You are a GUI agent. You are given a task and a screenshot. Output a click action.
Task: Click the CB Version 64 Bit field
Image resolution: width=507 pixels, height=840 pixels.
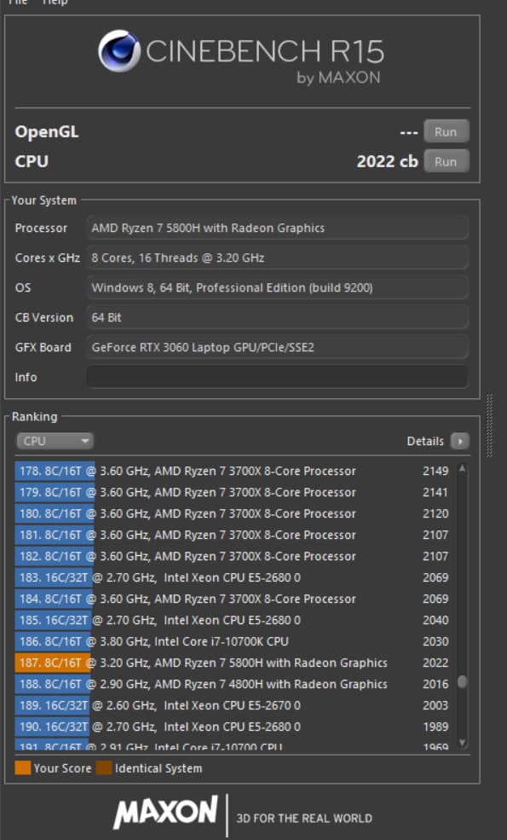pos(277,317)
